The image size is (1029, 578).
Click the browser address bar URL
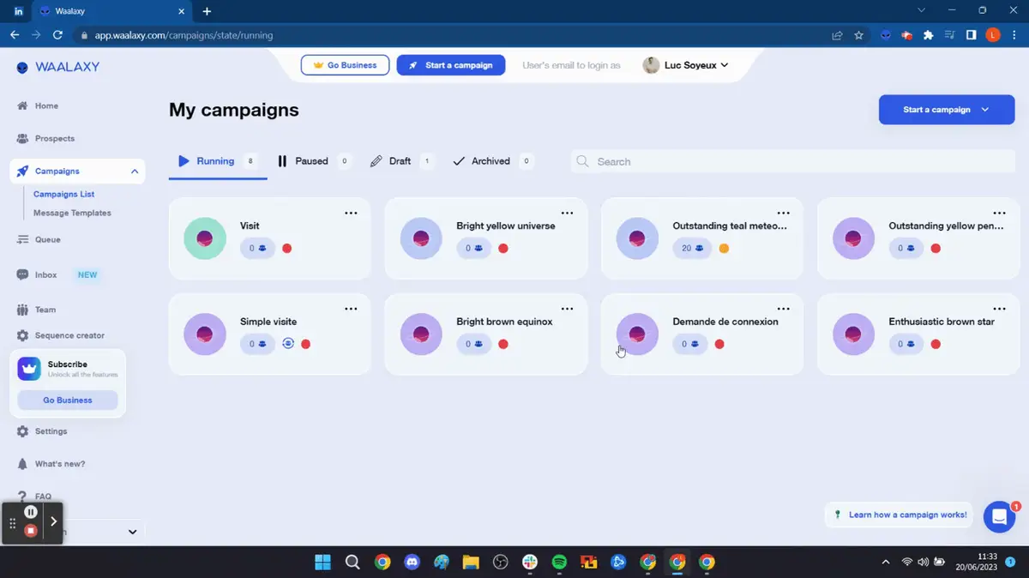184,36
